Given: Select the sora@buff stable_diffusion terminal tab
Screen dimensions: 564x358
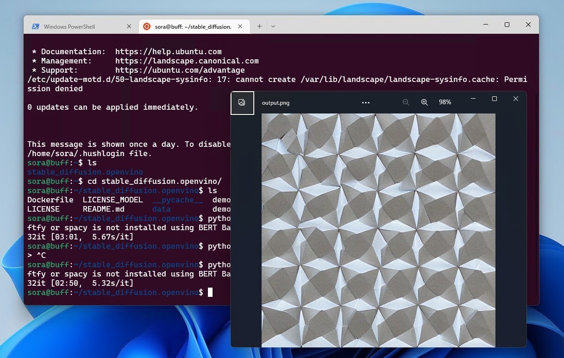Looking at the screenshot, I should pyautogui.click(x=190, y=26).
